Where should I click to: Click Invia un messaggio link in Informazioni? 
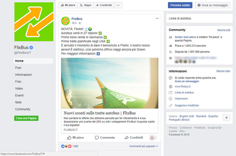tap(187, 81)
